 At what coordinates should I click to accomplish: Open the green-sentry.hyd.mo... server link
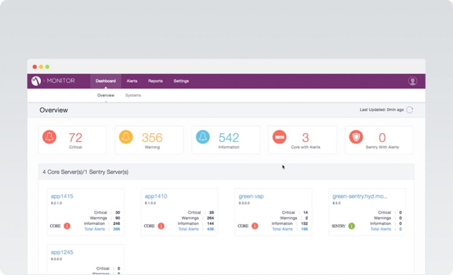[360, 196]
